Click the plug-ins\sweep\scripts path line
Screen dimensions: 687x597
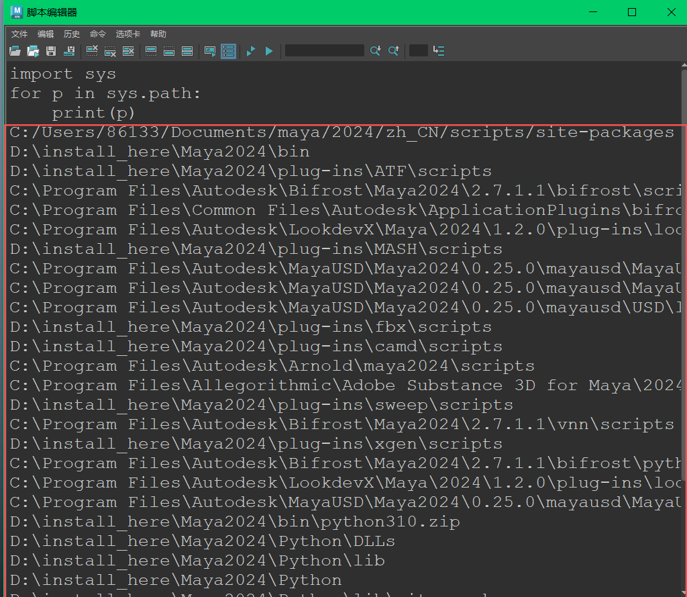(x=262, y=404)
